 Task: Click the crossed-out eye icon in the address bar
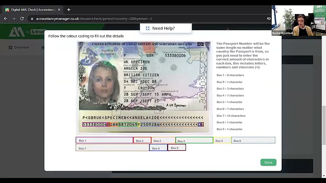[x=268, y=19]
